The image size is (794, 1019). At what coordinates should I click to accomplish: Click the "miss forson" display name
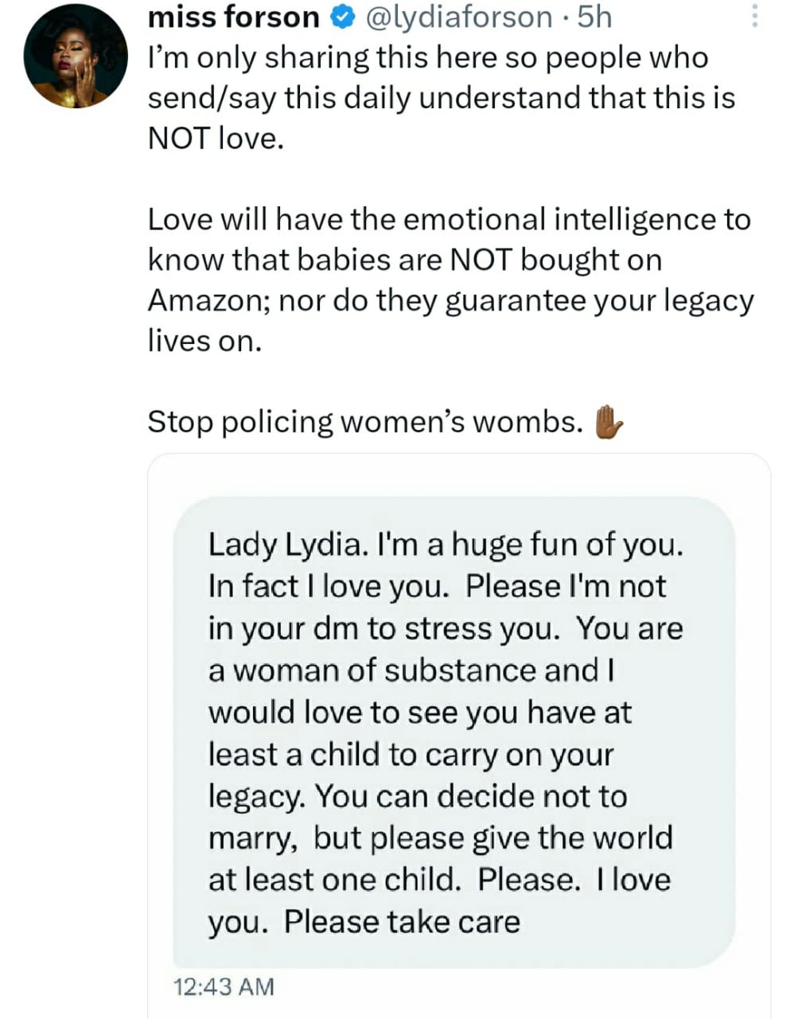click(x=234, y=17)
